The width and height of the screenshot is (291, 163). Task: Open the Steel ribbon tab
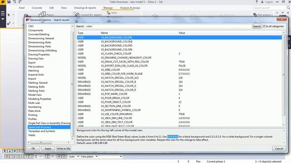pos(22,8)
